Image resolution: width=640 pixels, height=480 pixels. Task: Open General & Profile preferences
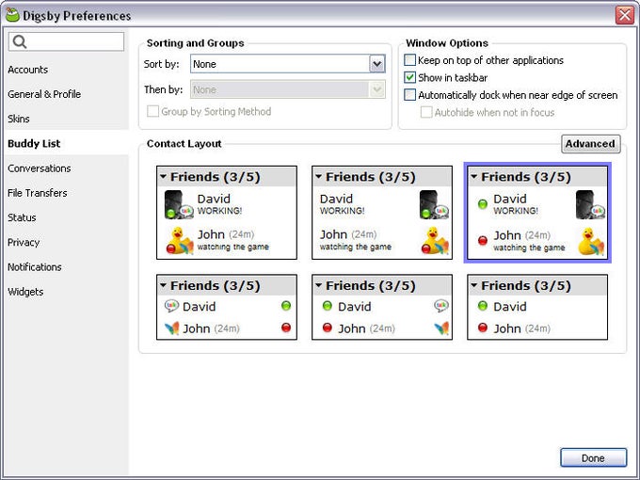pos(44,94)
